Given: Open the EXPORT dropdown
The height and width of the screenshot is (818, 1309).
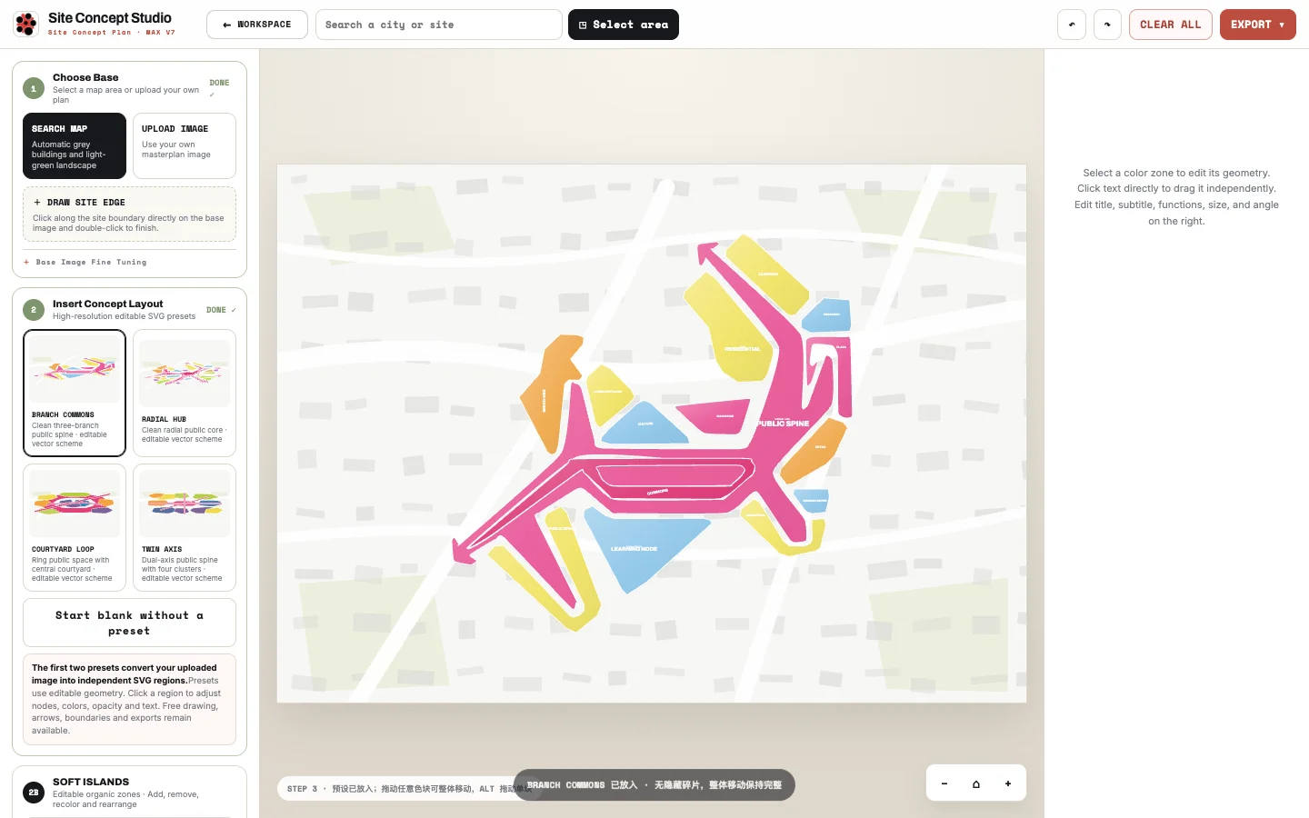Looking at the screenshot, I should point(1257,25).
